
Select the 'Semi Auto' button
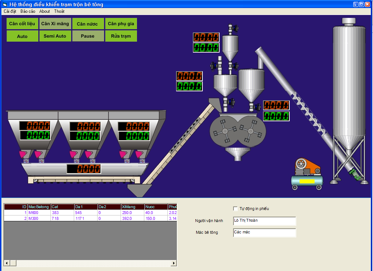(55, 36)
